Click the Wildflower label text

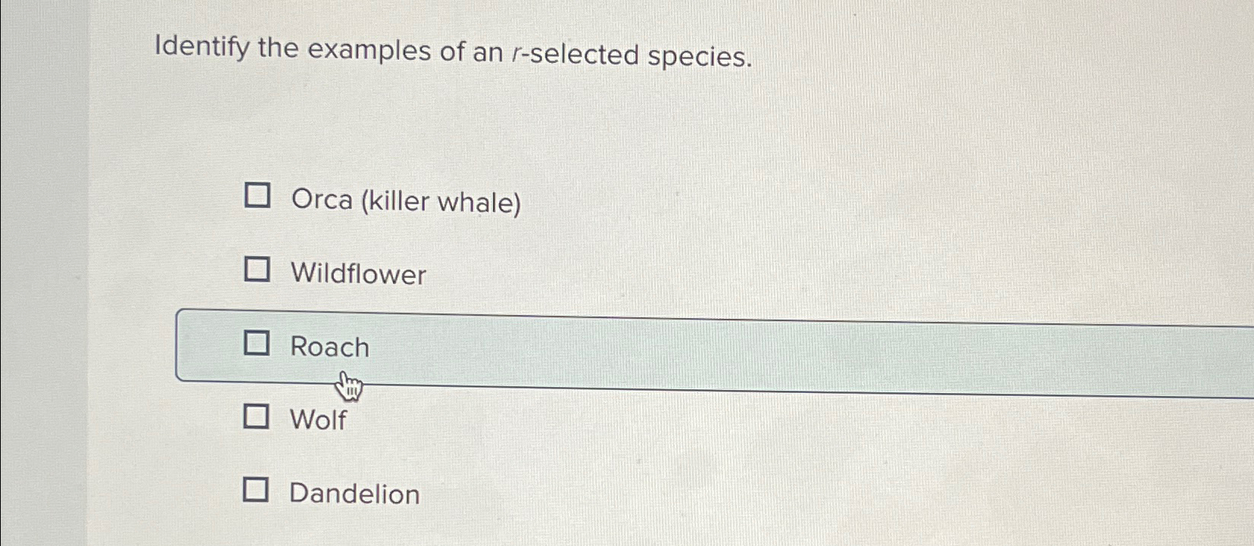(x=357, y=273)
